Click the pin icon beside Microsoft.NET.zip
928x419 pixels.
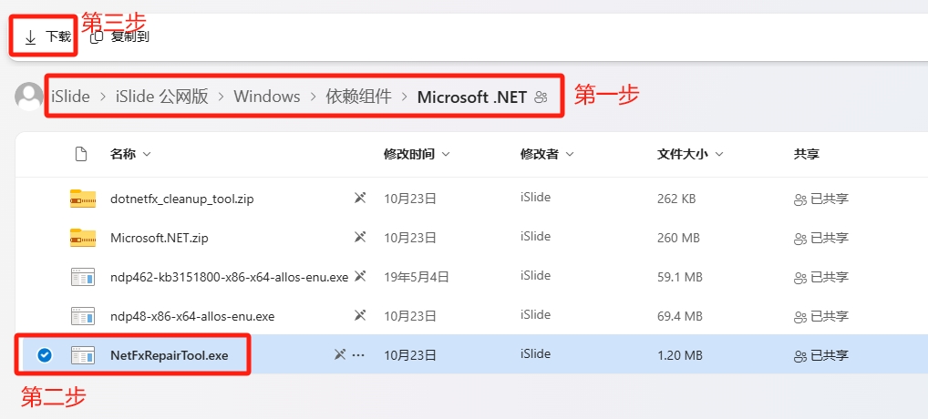tap(360, 237)
